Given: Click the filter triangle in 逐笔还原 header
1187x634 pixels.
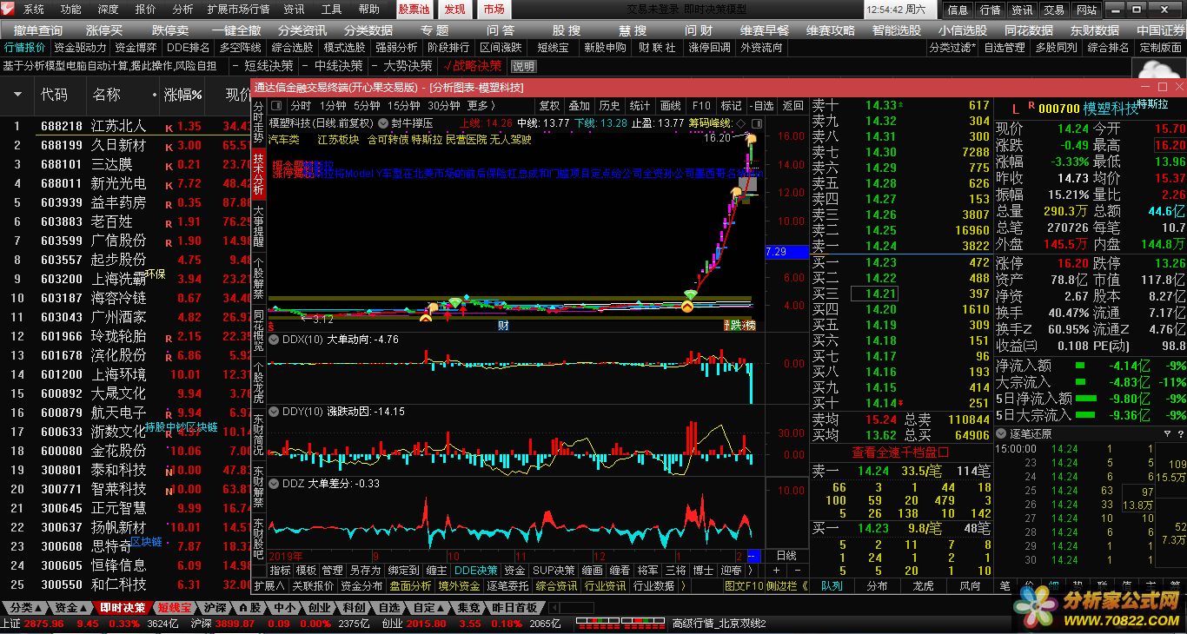Looking at the screenshot, I should 1166,433.
